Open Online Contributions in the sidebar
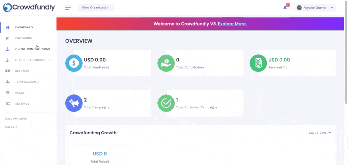Viewport: 348px width, 165px height. click(33, 49)
